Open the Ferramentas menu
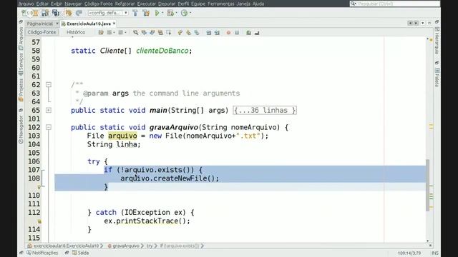The image size is (458, 257). pos(221,4)
